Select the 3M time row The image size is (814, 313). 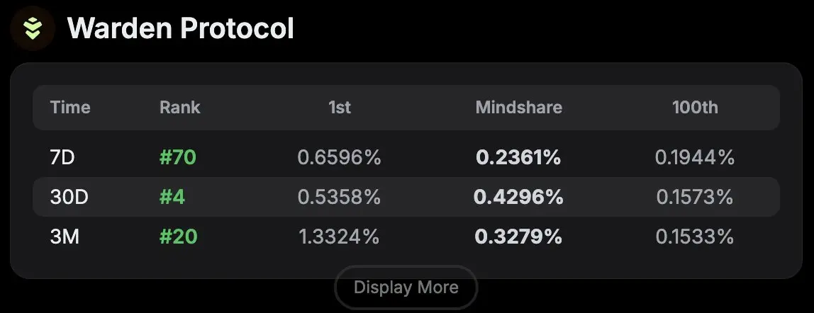coord(406,237)
